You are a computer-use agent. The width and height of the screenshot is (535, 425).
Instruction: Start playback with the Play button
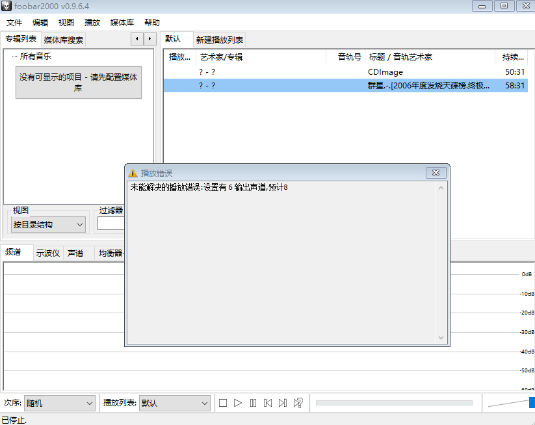pyautogui.click(x=238, y=403)
